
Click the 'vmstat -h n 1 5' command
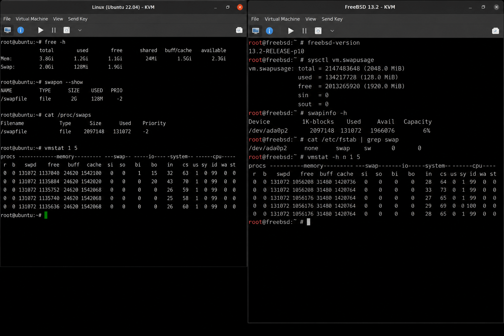[334, 157]
